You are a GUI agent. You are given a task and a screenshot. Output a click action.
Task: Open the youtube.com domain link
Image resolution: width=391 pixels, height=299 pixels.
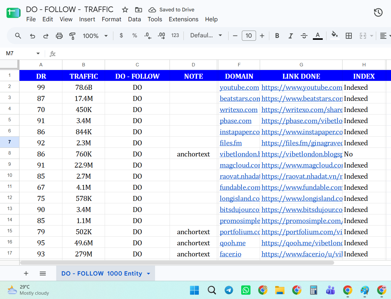coord(239,87)
